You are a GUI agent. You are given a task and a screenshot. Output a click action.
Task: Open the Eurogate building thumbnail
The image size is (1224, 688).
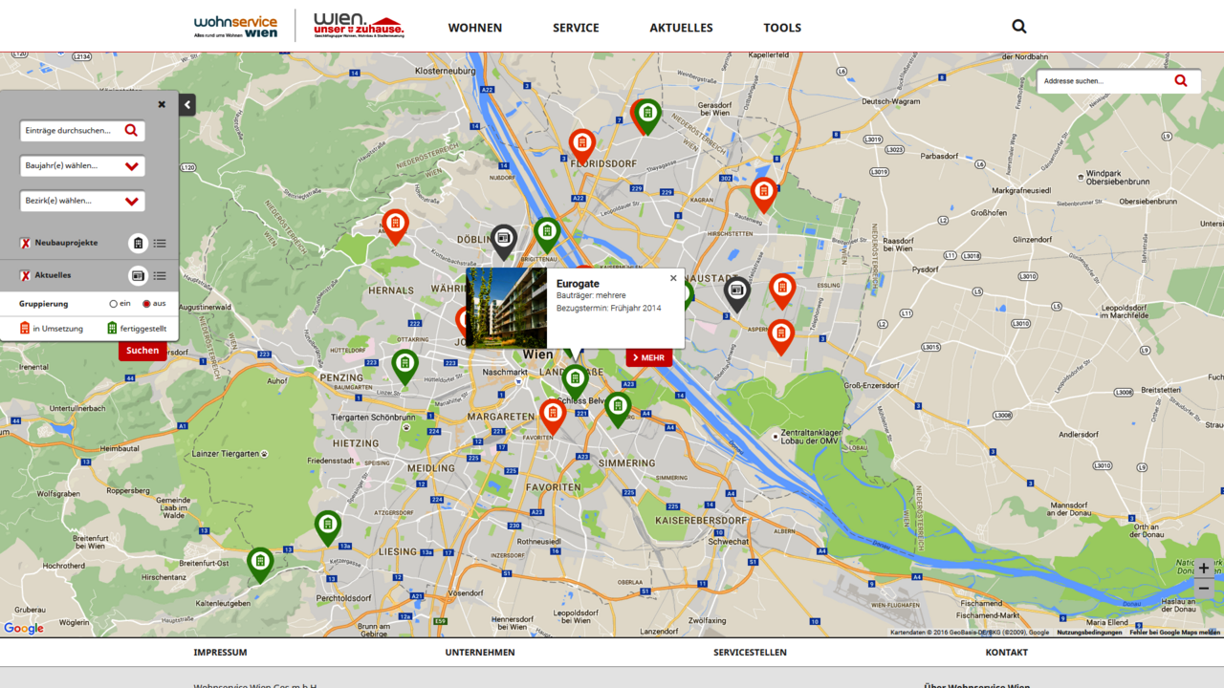coord(507,308)
